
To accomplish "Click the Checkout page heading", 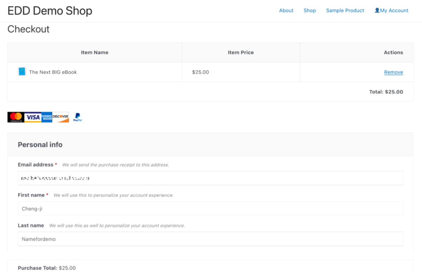I will (x=28, y=29).
